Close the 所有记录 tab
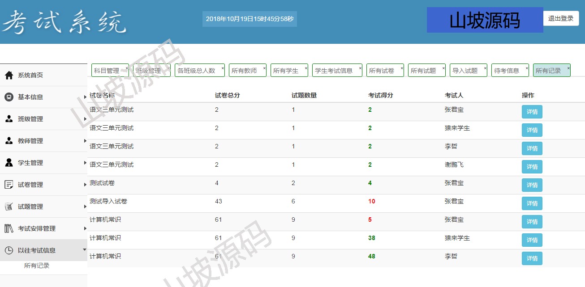Image resolution: width=585 pixels, height=287 pixels. pyautogui.click(x=568, y=68)
